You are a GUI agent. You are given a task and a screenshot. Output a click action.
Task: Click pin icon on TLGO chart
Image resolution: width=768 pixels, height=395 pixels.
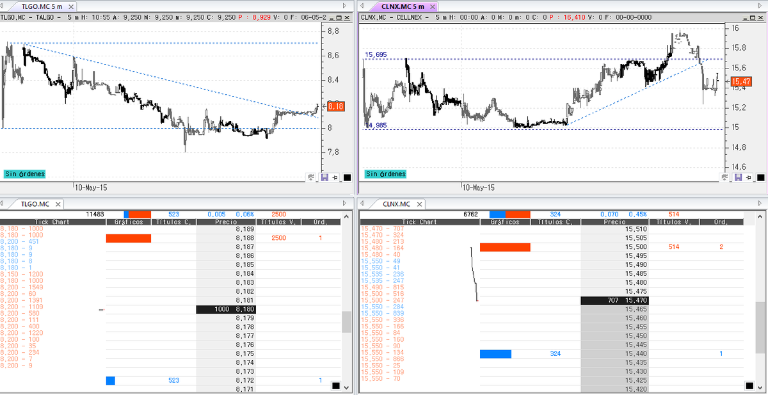coord(336,177)
